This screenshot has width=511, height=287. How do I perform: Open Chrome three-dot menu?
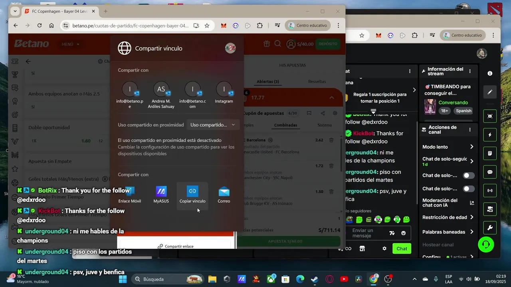click(338, 26)
